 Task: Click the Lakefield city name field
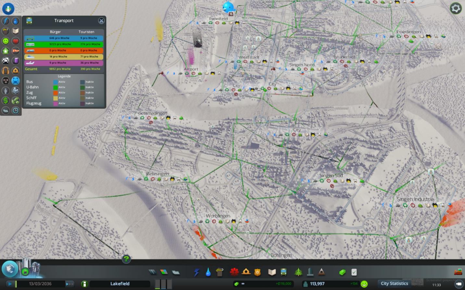coord(120,284)
